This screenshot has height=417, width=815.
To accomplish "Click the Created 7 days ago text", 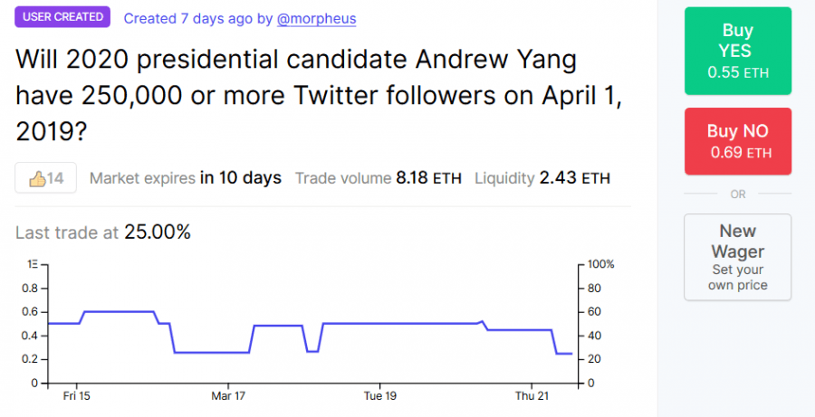I will tap(189, 19).
